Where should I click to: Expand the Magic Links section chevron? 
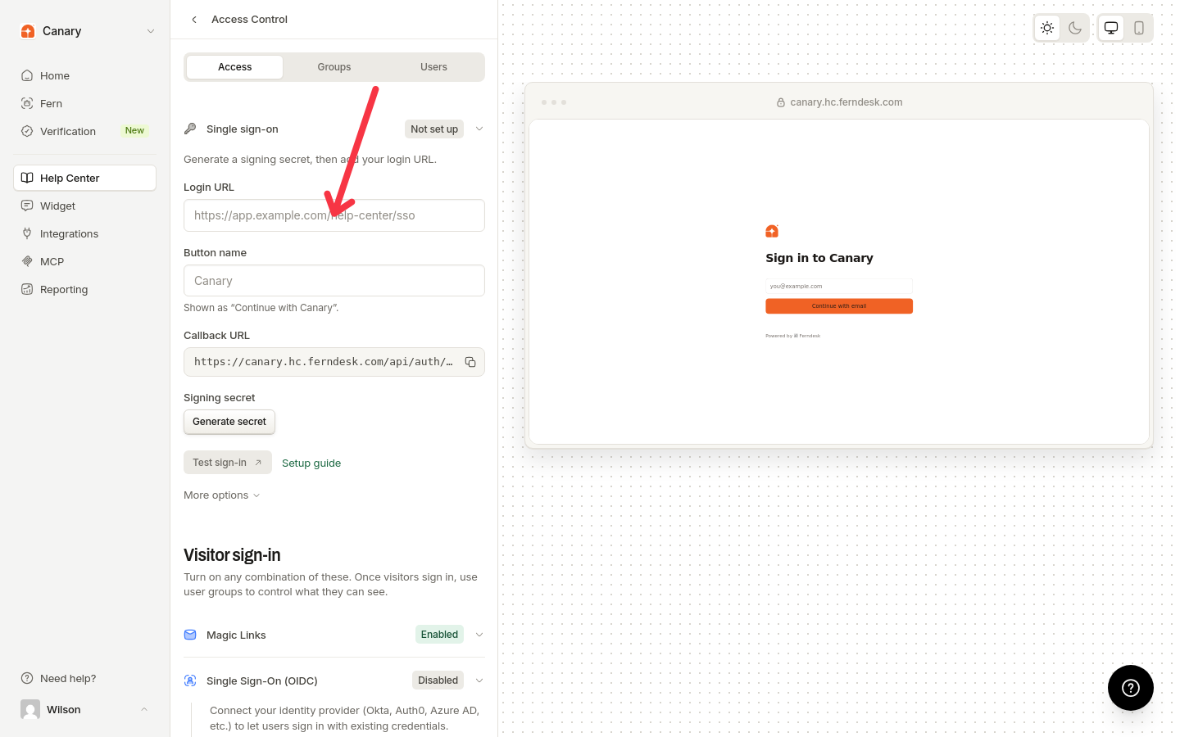[479, 635]
